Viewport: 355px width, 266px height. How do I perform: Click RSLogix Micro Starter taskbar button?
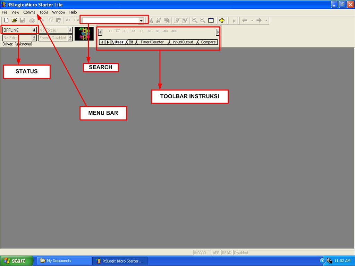[120, 261]
